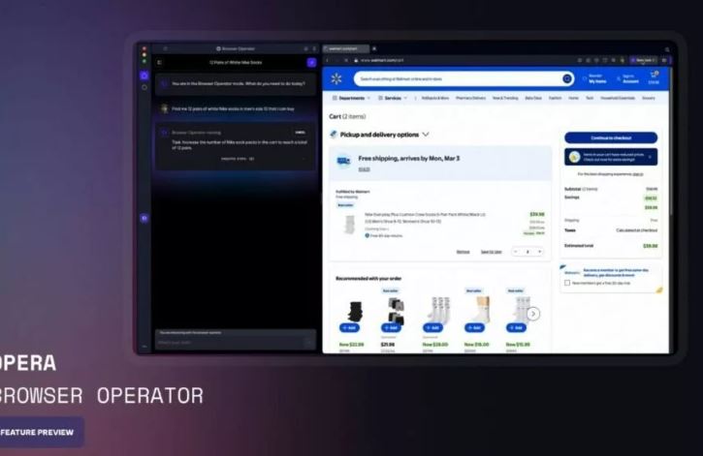Click the purple new chat button in Operator panel
The height and width of the screenshot is (456, 703).
pos(311,62)
